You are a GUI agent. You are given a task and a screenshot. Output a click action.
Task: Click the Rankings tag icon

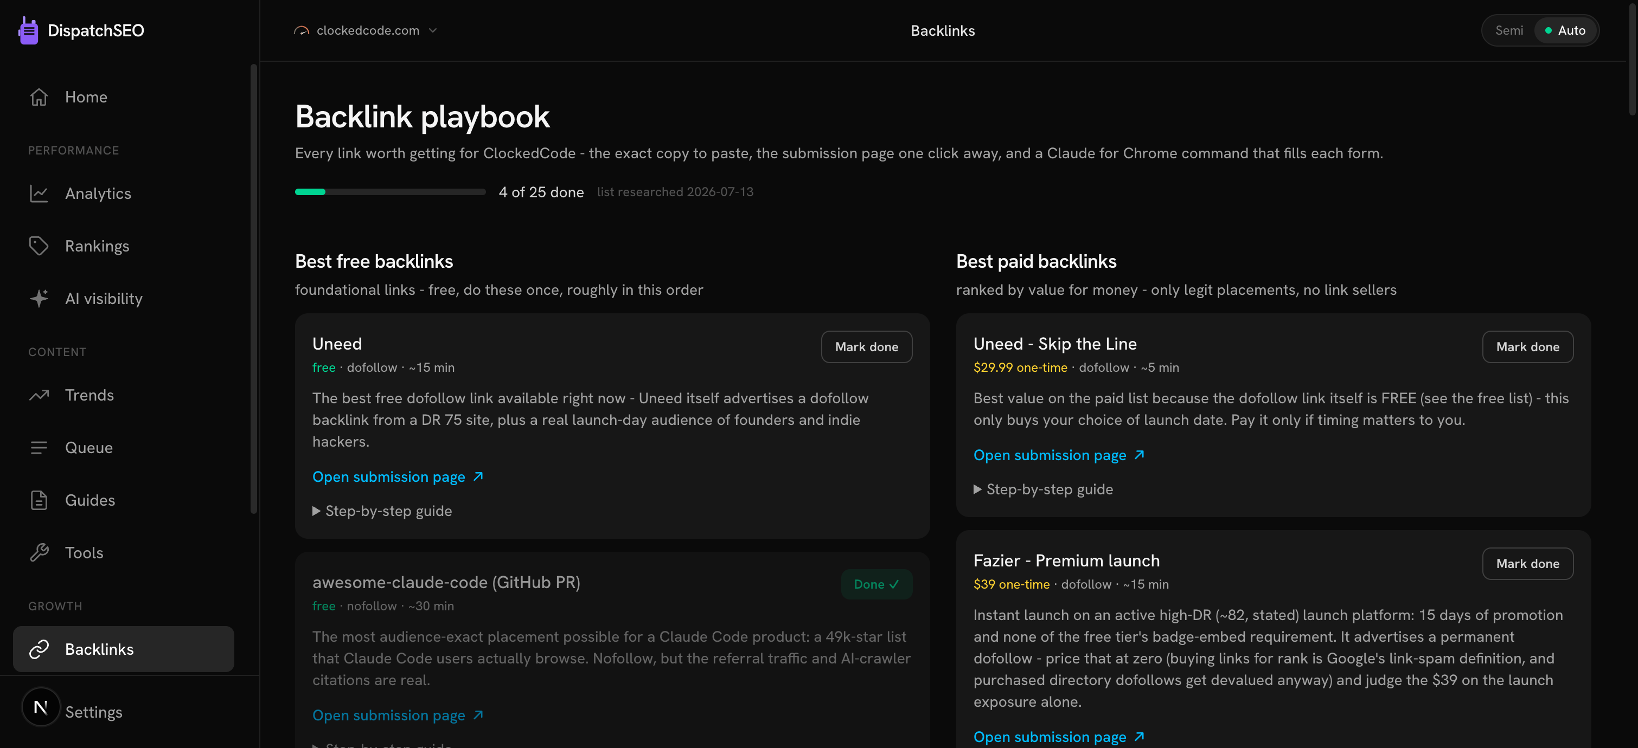point(39,246)
